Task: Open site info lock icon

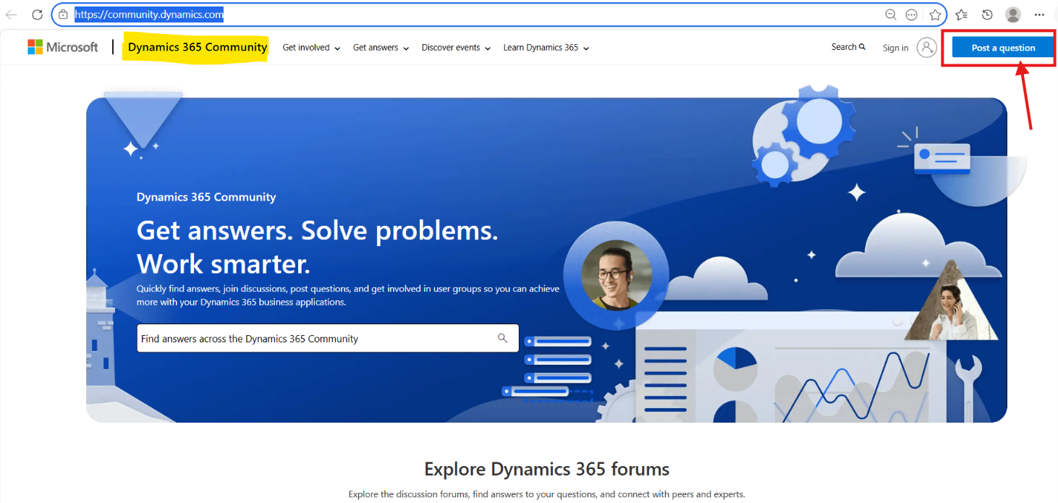Action: point(63,14)
